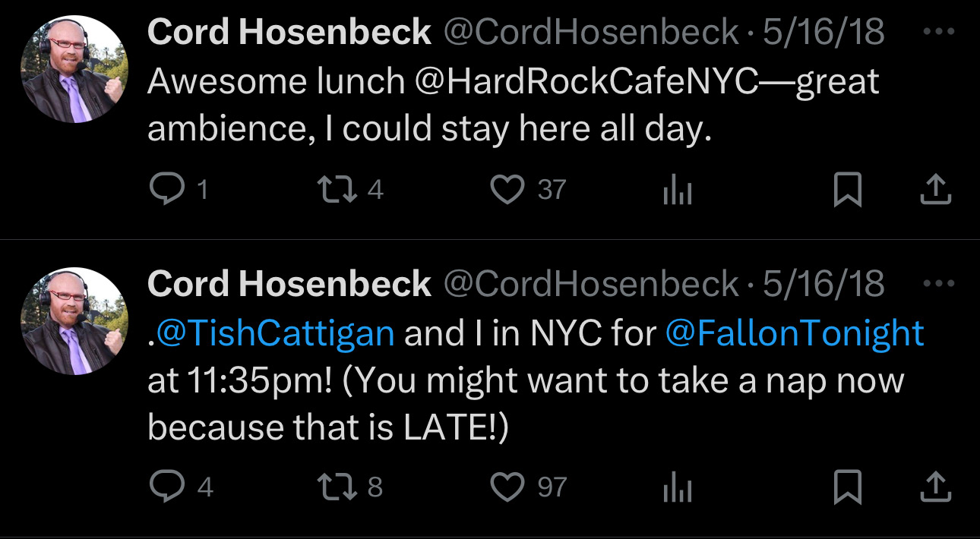980x539 pixels.
Task: Open profile picture on the Fallon tweet
Action: (74, 320)
